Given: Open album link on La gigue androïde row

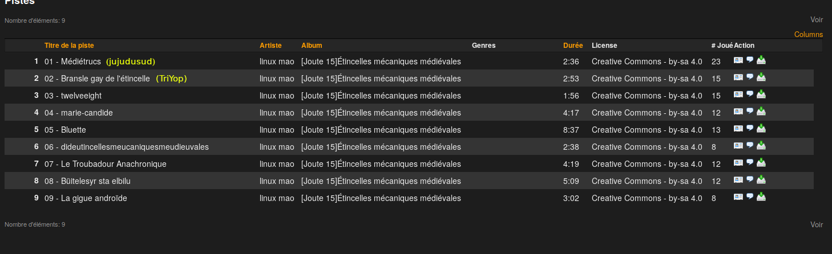Looking at the screenshot, I should pos(381,198).
